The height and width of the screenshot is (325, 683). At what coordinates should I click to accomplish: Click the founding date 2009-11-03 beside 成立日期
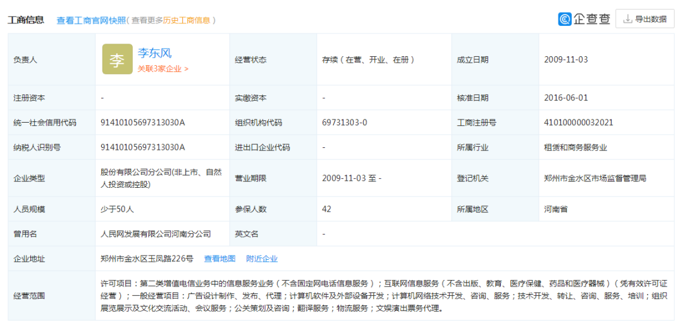pyautogui.click(x=566, y=59)
